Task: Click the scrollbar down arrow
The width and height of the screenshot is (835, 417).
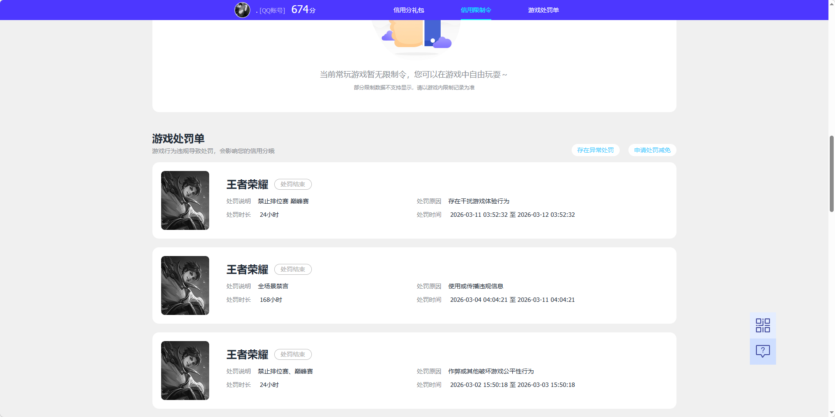Action: point(831,413)
